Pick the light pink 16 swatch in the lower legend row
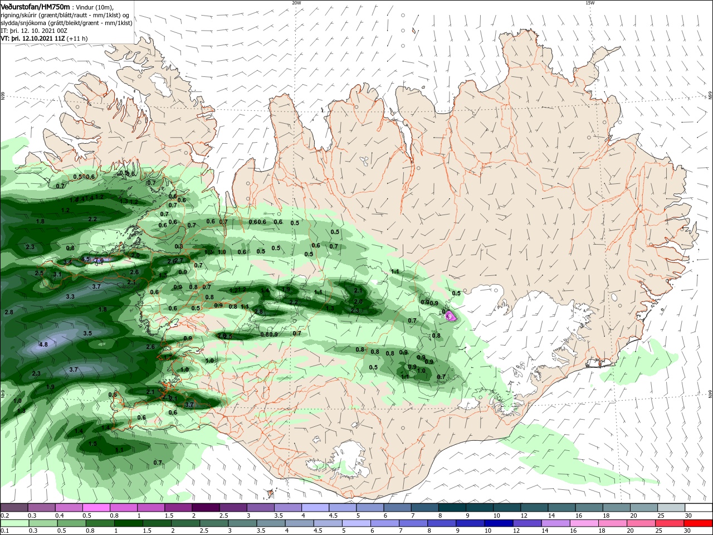Viewport: 713px width, 535px height. click(x=584, y=523)
